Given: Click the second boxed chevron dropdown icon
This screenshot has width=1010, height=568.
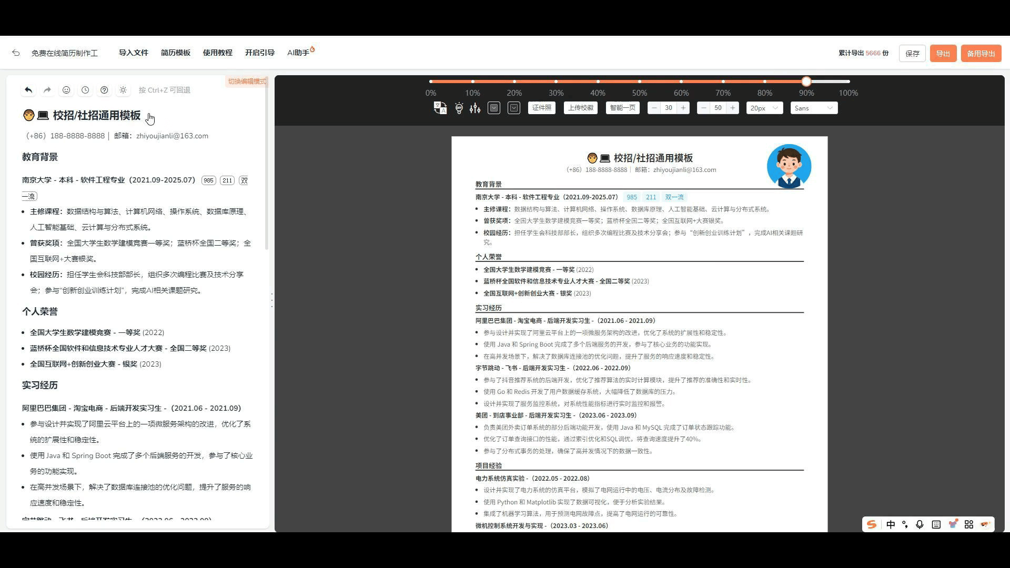Looking at the screenshot, I should point(514,108).
